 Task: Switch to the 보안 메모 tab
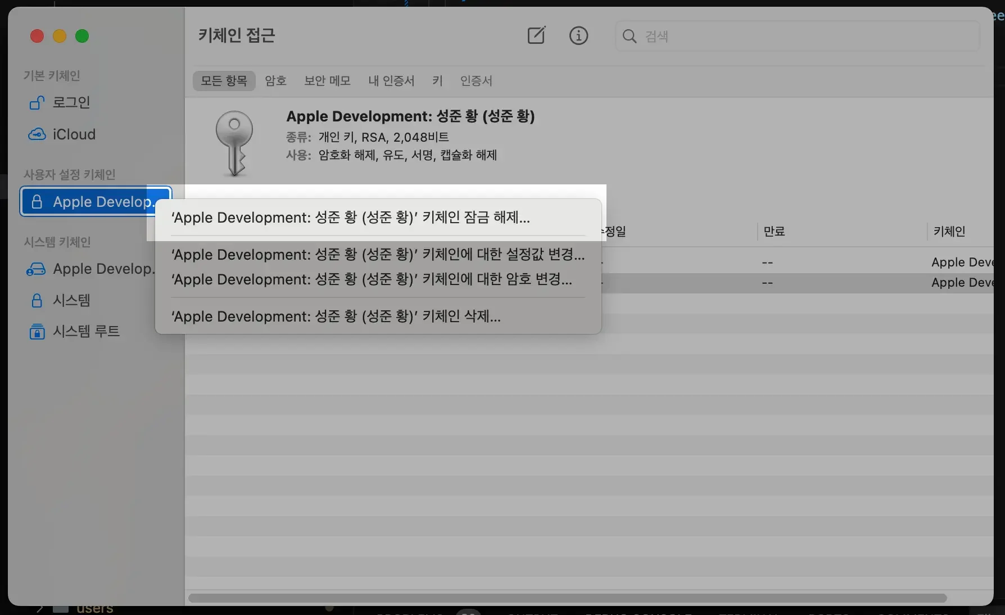(327, 80)
